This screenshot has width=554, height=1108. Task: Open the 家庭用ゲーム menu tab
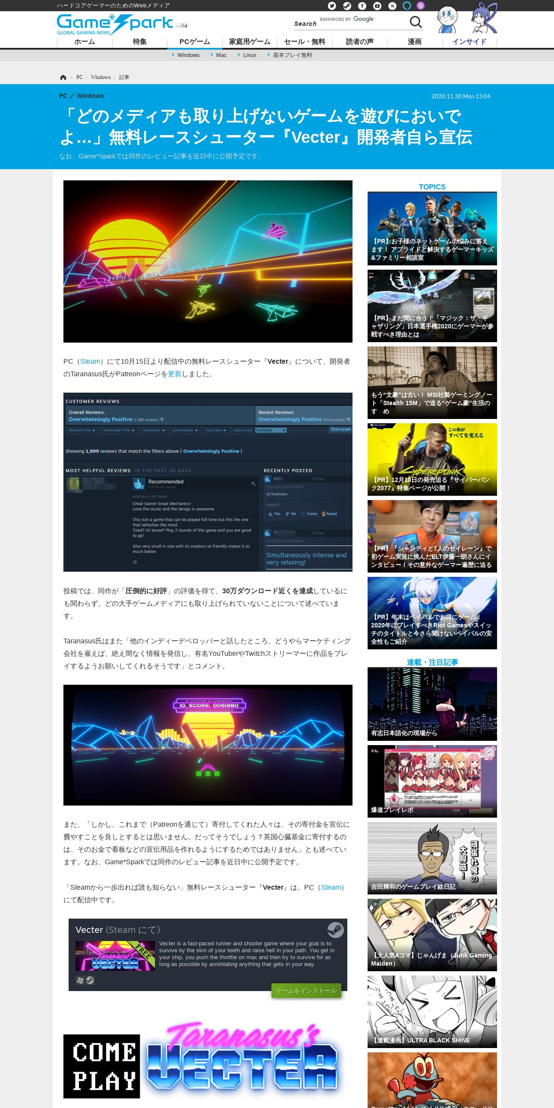pos(250,42)
